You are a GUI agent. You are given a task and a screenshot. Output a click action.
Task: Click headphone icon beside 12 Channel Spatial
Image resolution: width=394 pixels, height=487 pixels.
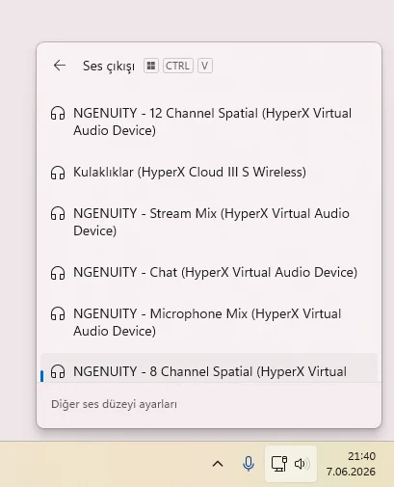(x=58, y=114)
